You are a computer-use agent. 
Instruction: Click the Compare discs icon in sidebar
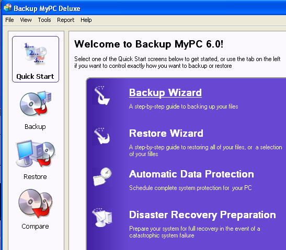point(36,204)
